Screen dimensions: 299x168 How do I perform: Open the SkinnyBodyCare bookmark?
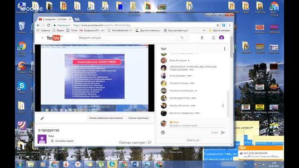point(121,30)
